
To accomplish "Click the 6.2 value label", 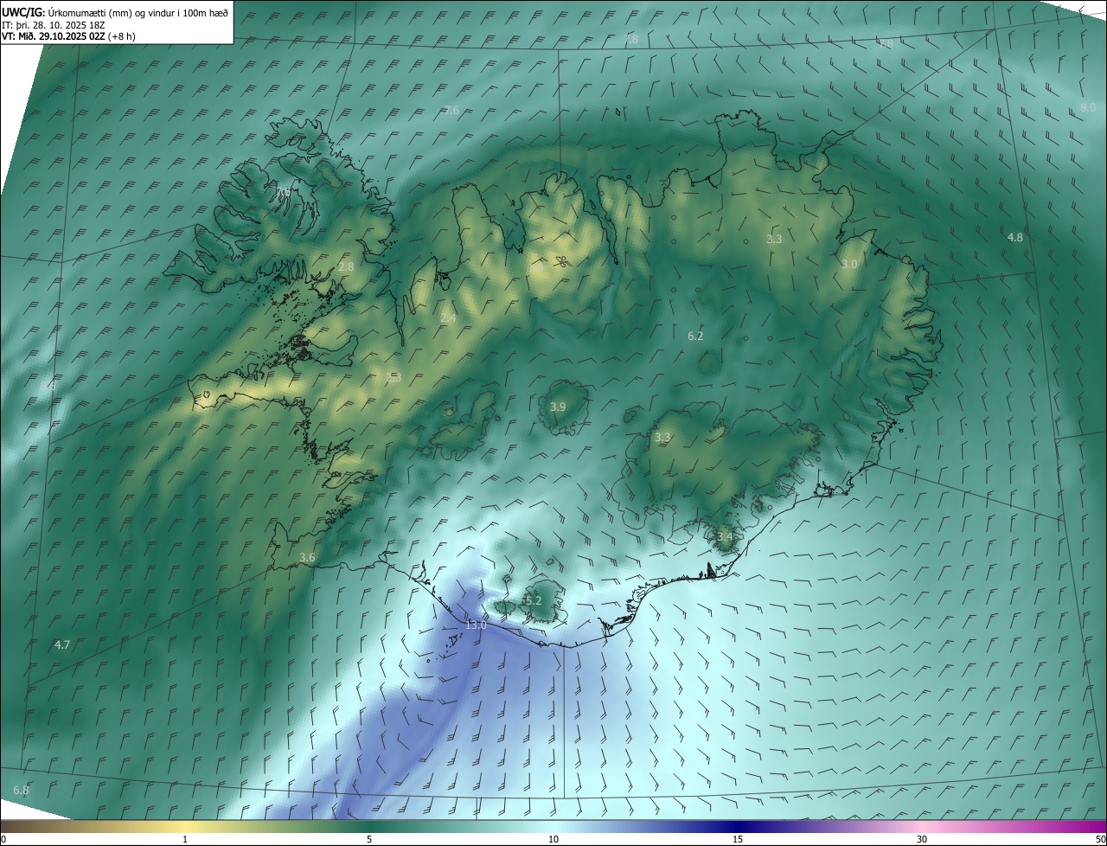I will pyautogui.click(x=695, y=336).
